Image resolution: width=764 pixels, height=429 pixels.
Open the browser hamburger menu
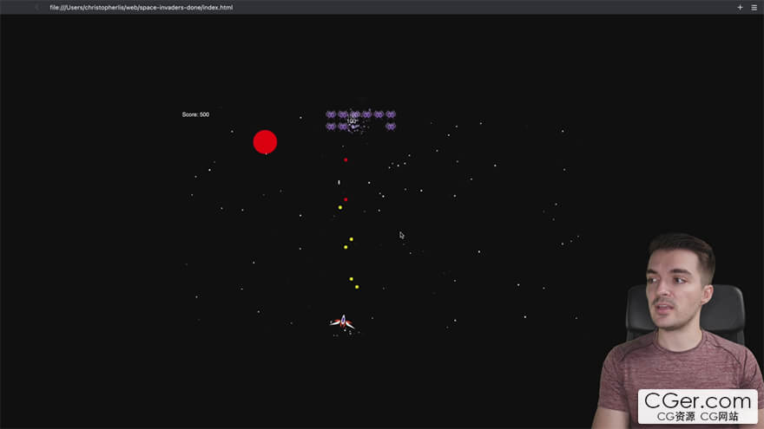[x=754, y=7]
